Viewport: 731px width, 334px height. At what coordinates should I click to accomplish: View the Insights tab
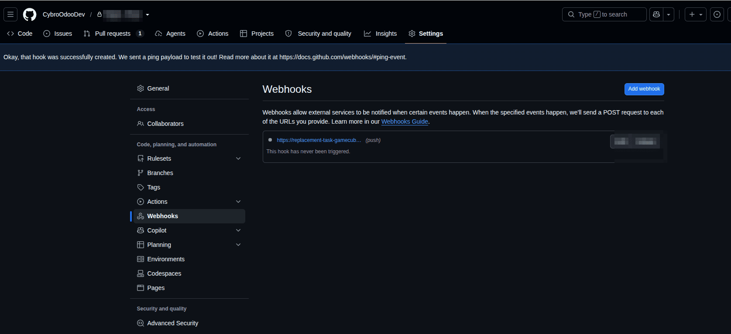tap(381, 34)
